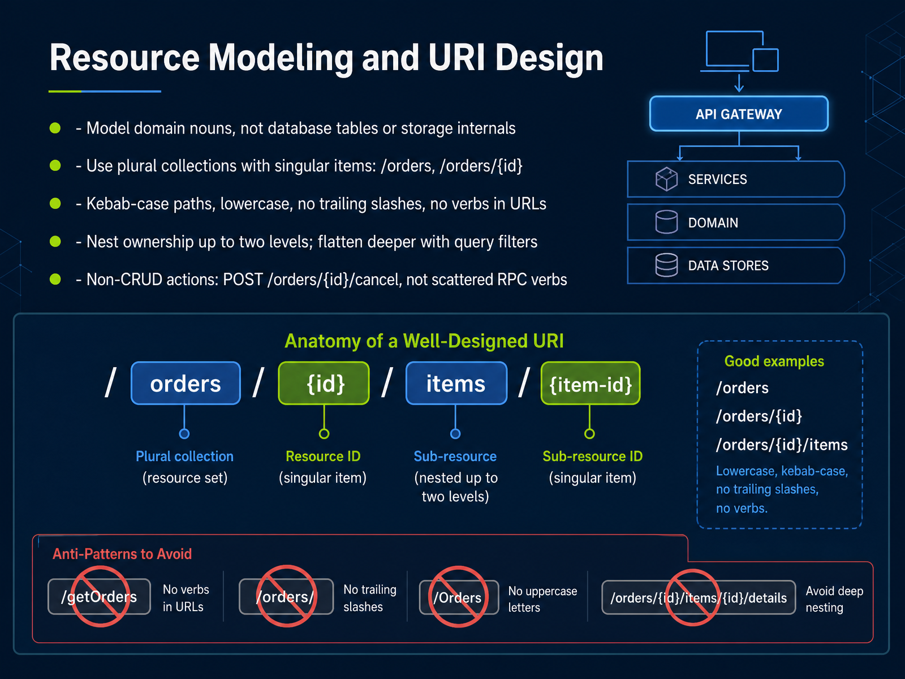Click the 'Anatomy of a Well-Designed URI' heading
Image resolution: width=905 pixels, height=679 pixels.
click(x=424, y=341)
